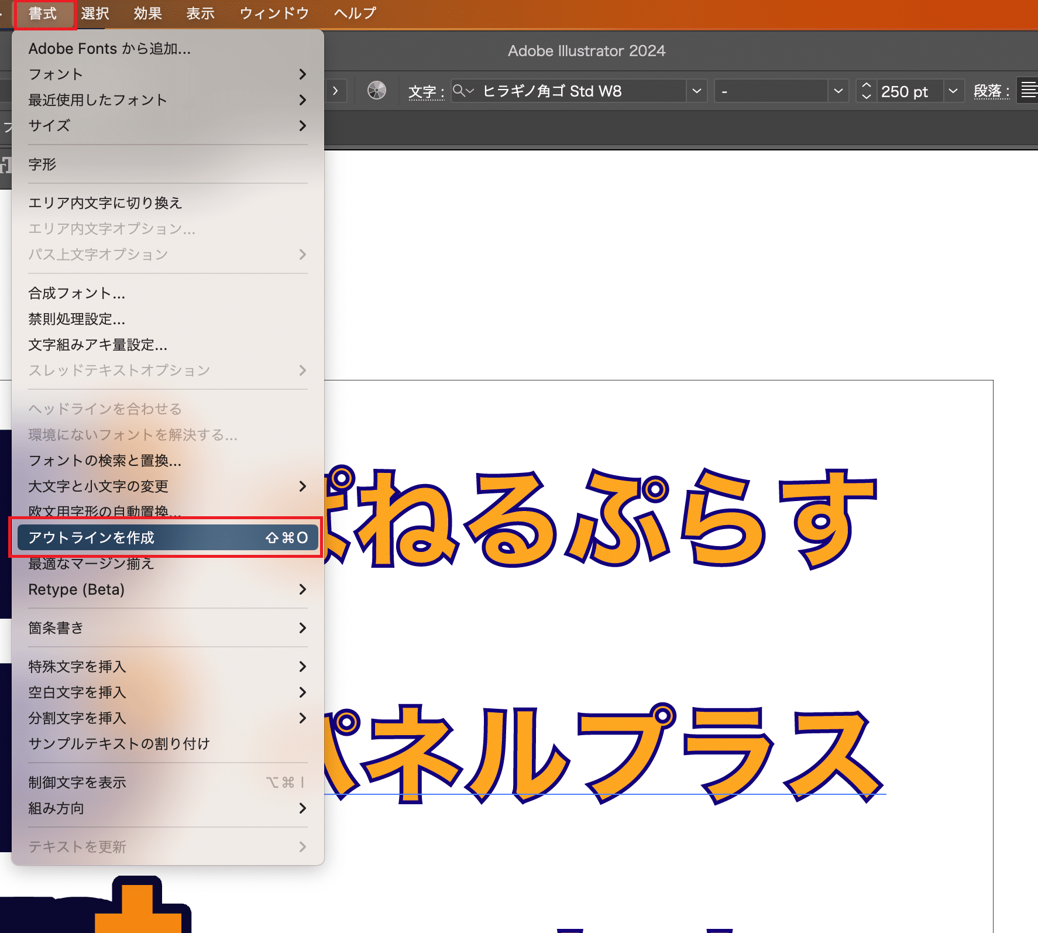The image size is (1038, 933).
Task: Click the 文字 character panel link
Action: coord(425,92)
